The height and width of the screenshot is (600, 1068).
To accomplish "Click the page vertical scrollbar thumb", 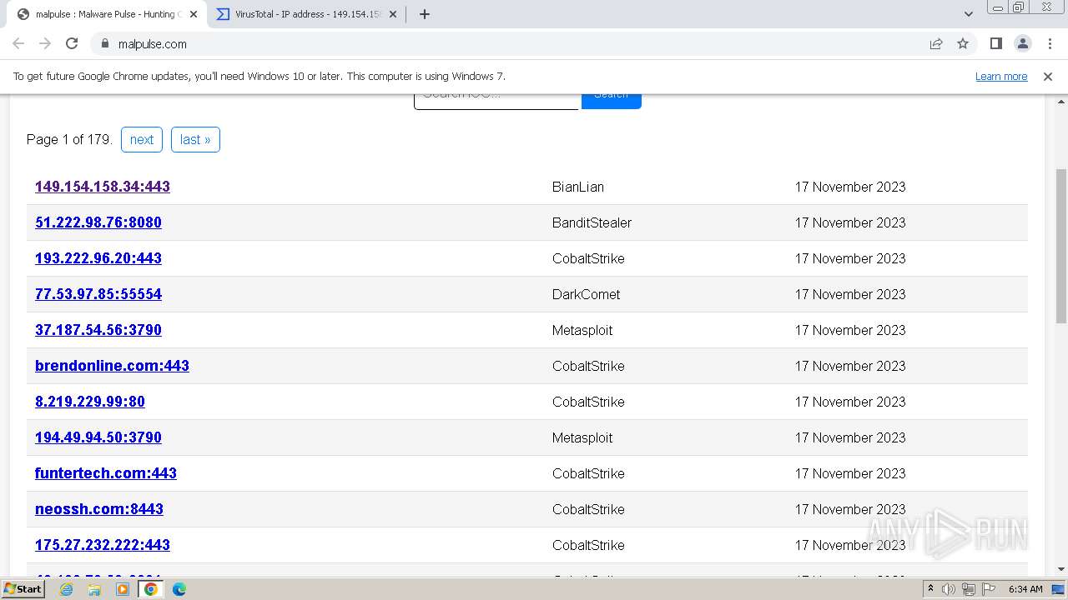I will click(1061, 246).
